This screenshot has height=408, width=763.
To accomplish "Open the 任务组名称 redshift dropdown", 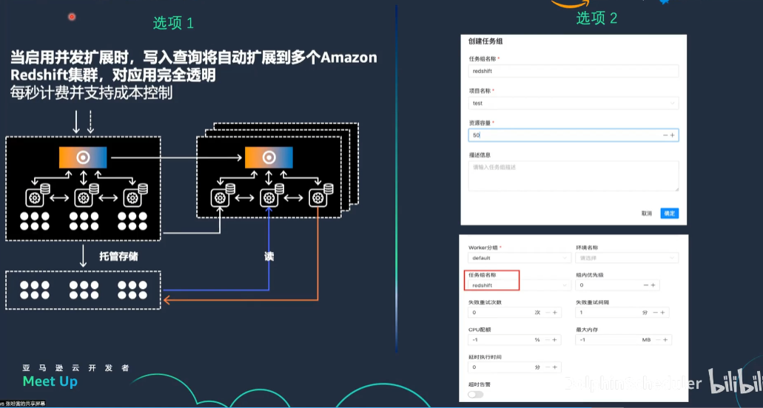I will click(520, 285).
